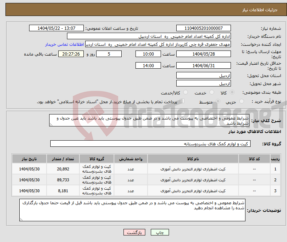
Task: Click the استان محل تحویل field
Action: [203, 76]
